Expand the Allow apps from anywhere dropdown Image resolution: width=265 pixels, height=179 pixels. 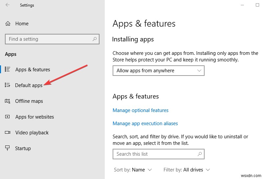159,71
